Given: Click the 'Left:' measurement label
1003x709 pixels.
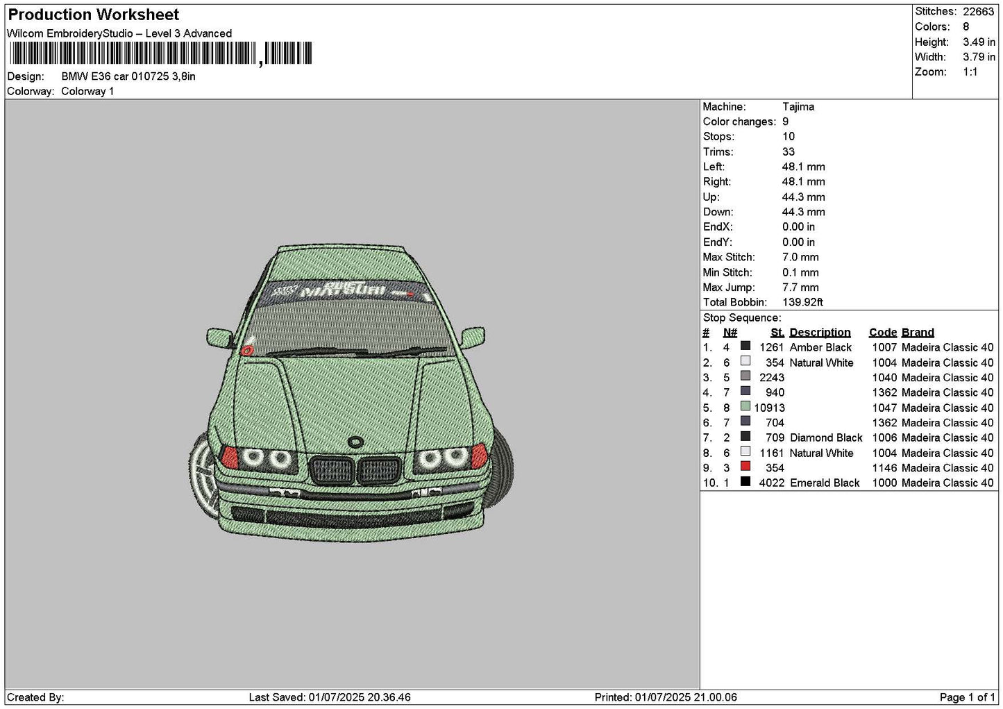Looking at the screenshot, I should click(x=714, y=167).
